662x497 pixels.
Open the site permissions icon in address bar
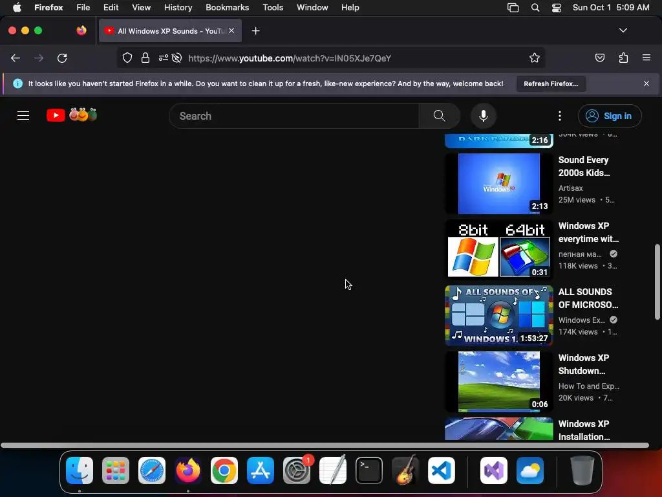tap(164, 58)
